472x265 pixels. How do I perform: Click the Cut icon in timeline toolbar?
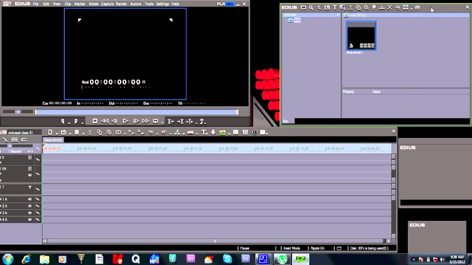tap(90, 132)
